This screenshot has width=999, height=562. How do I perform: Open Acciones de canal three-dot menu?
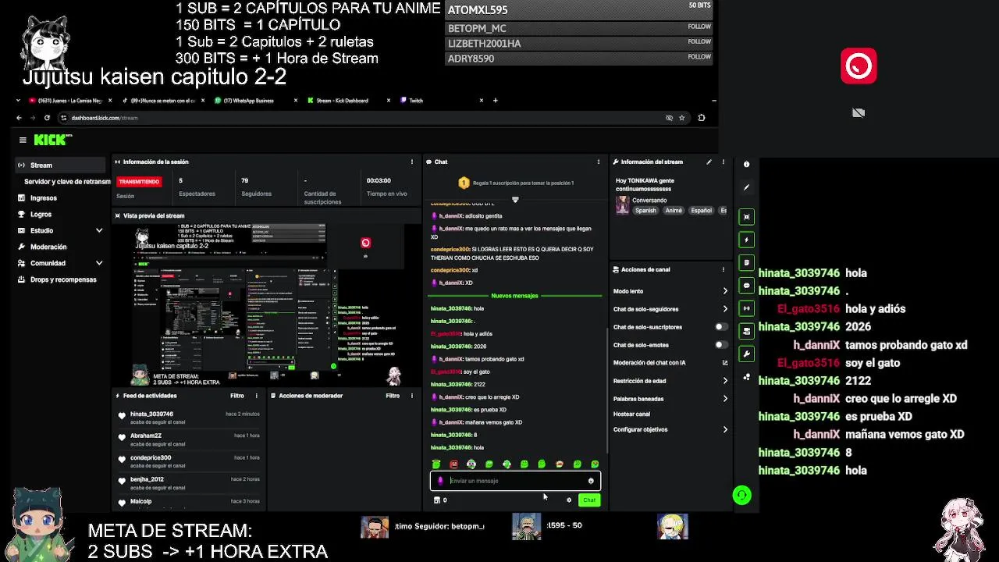click(x=723, y=269)
